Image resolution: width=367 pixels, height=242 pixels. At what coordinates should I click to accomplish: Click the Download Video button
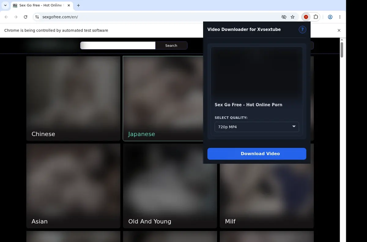257,154
